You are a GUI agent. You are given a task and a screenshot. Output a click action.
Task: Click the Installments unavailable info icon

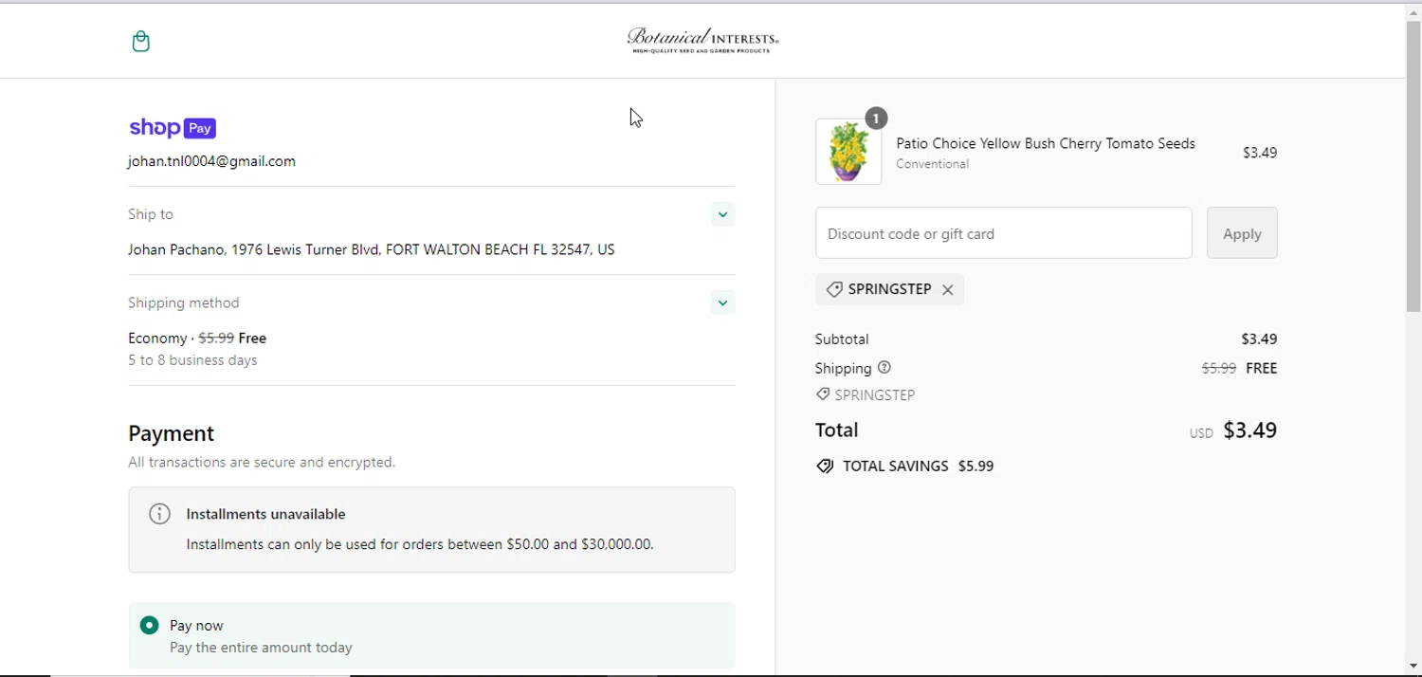(159, 514)
